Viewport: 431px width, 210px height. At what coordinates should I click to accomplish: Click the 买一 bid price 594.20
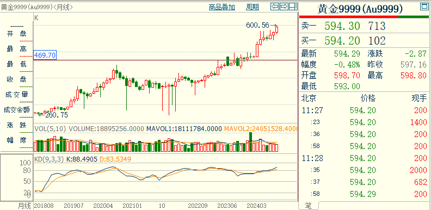342,41
